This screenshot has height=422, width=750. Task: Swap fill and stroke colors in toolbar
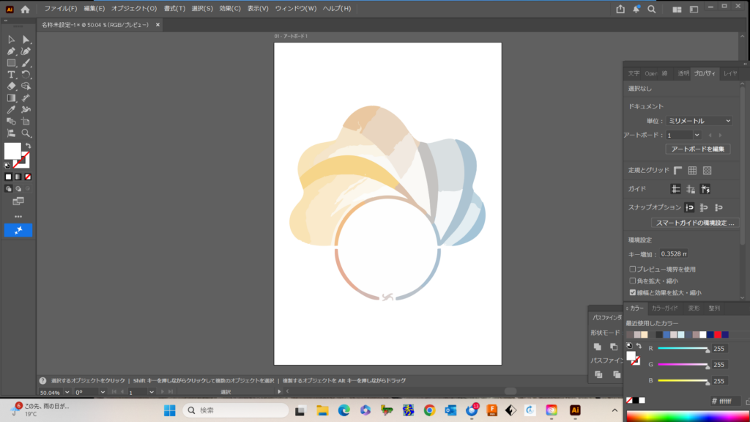[x=28, y=146]
